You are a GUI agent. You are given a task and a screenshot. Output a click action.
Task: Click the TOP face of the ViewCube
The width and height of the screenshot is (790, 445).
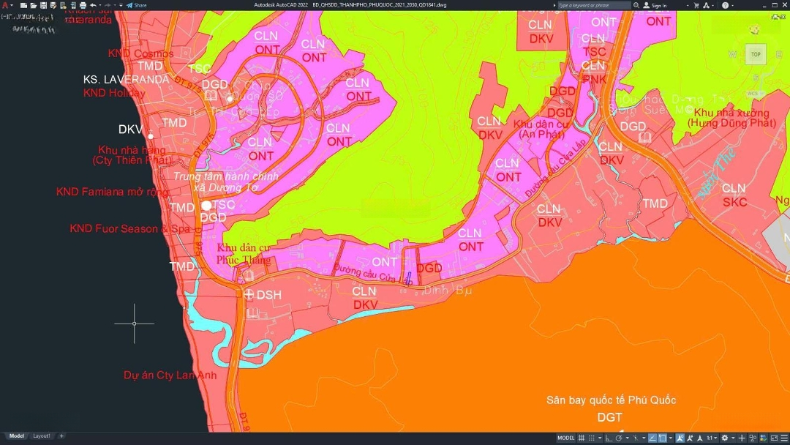(x=756, y=54)
